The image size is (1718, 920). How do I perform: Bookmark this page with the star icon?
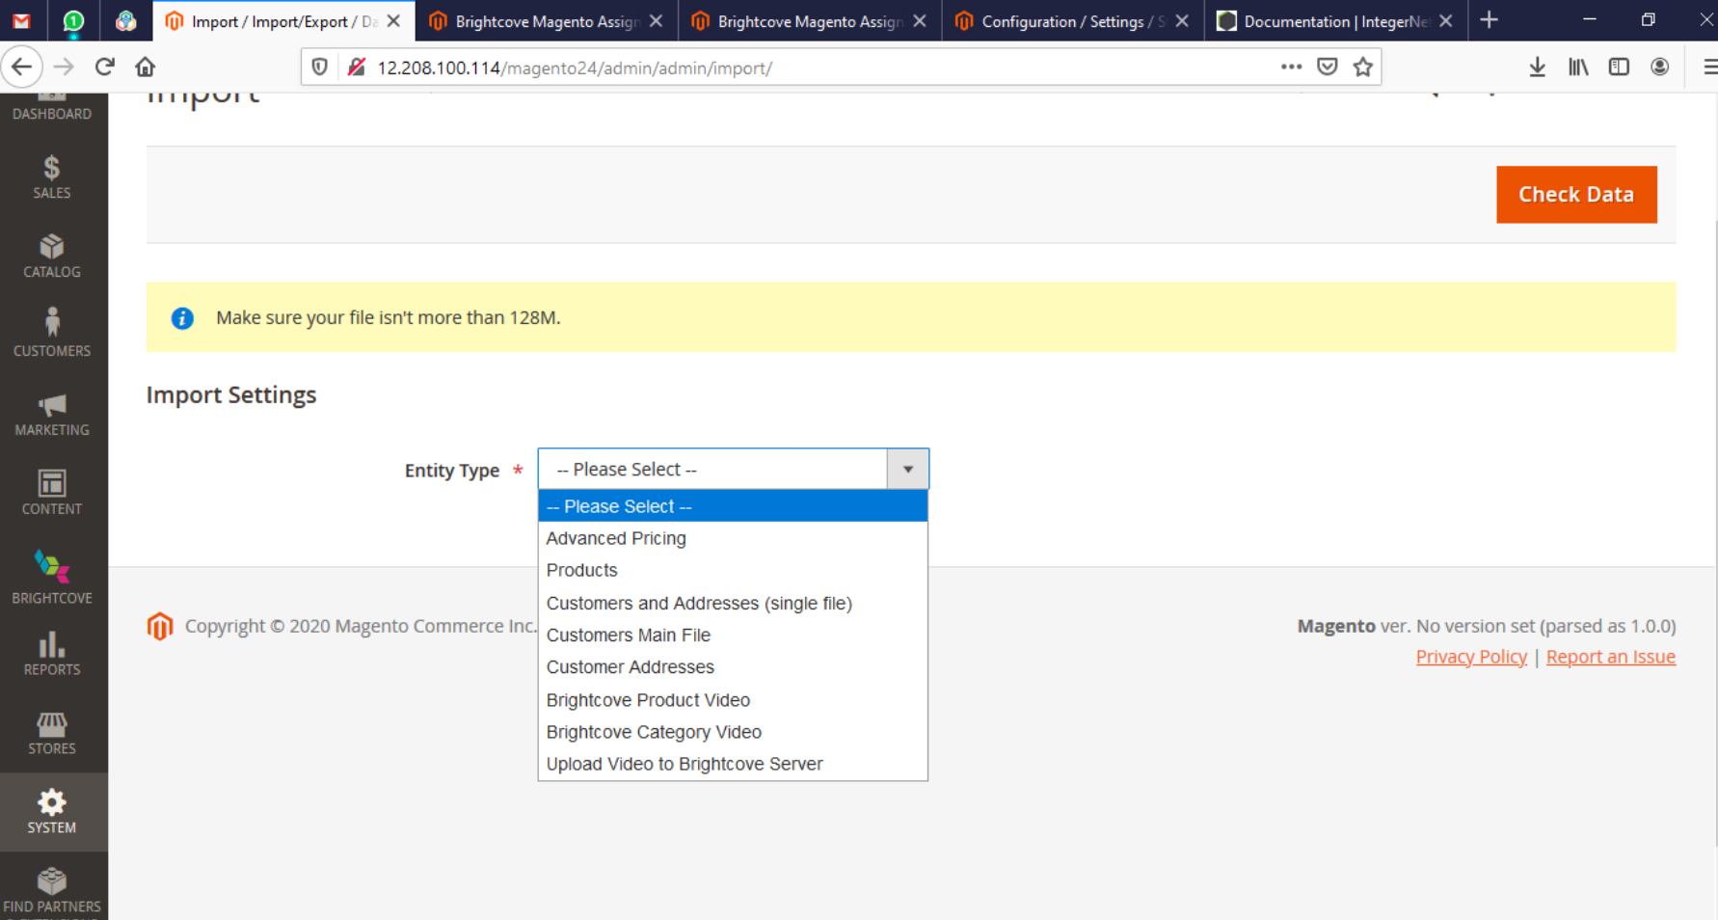coord(1363,67)
